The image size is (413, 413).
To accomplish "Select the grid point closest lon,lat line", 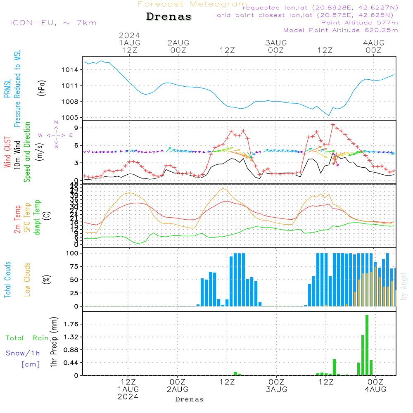I will click(x=305, y=15).
